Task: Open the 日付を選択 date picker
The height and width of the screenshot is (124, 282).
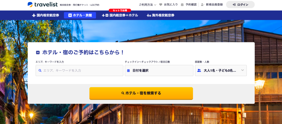Action: point(159,71)
